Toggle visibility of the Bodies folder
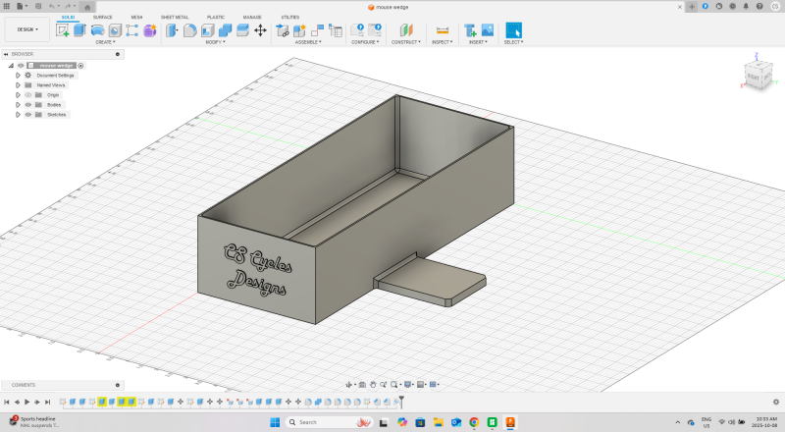Image resolution: width=785 pixels, height=432 pixels. (28, 104)
